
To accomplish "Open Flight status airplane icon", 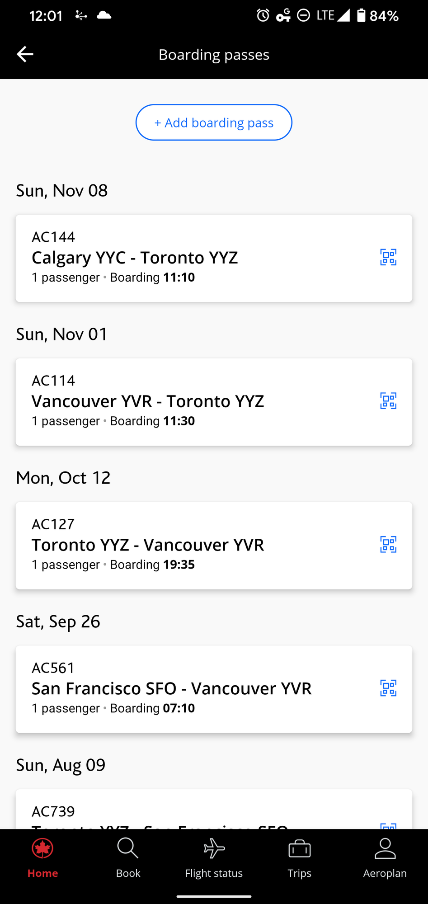I will (214, 848).
